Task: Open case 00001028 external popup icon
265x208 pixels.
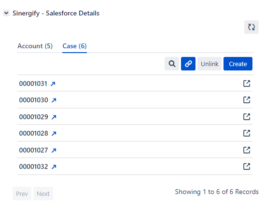Action: [247, 133]
